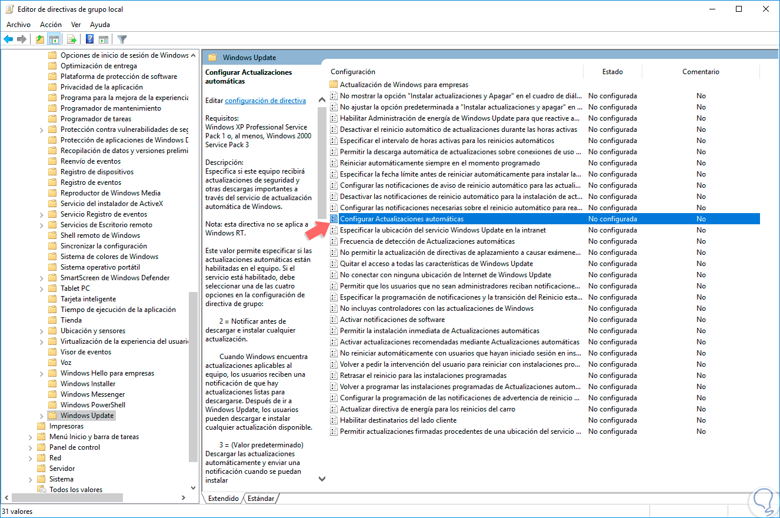
Task: Select 'Windows Installer' in the tree
Action: tap(88, 384)
